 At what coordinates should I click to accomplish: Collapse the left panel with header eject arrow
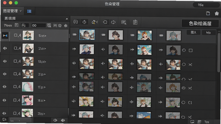point(67,19)
